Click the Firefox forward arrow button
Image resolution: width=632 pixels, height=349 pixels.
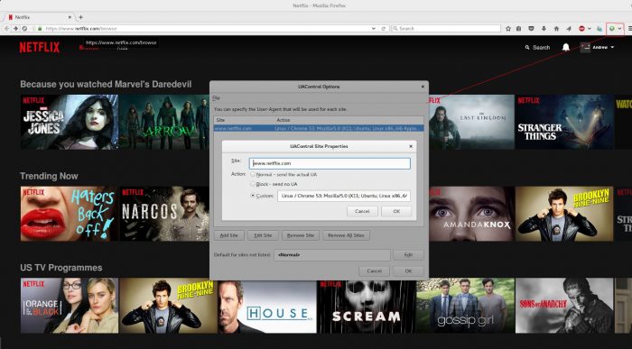point(15,29)
